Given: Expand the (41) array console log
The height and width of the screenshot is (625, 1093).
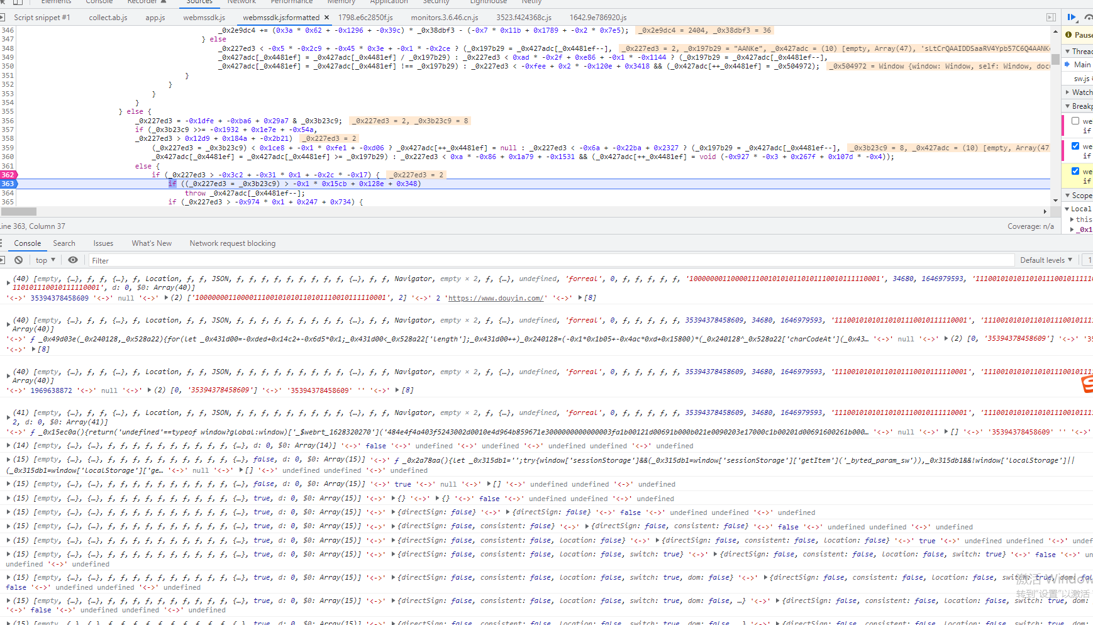Looking at the screenshot, I should (8, 418).
